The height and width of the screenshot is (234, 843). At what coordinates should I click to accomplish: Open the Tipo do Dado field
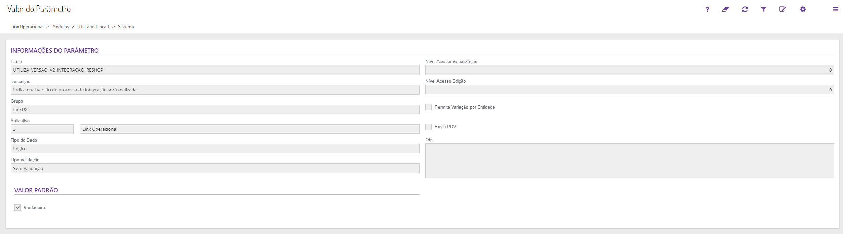pyautogui.click(x=215, y=149)
